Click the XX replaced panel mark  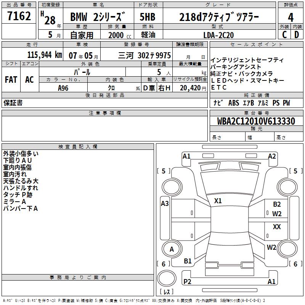277,226
